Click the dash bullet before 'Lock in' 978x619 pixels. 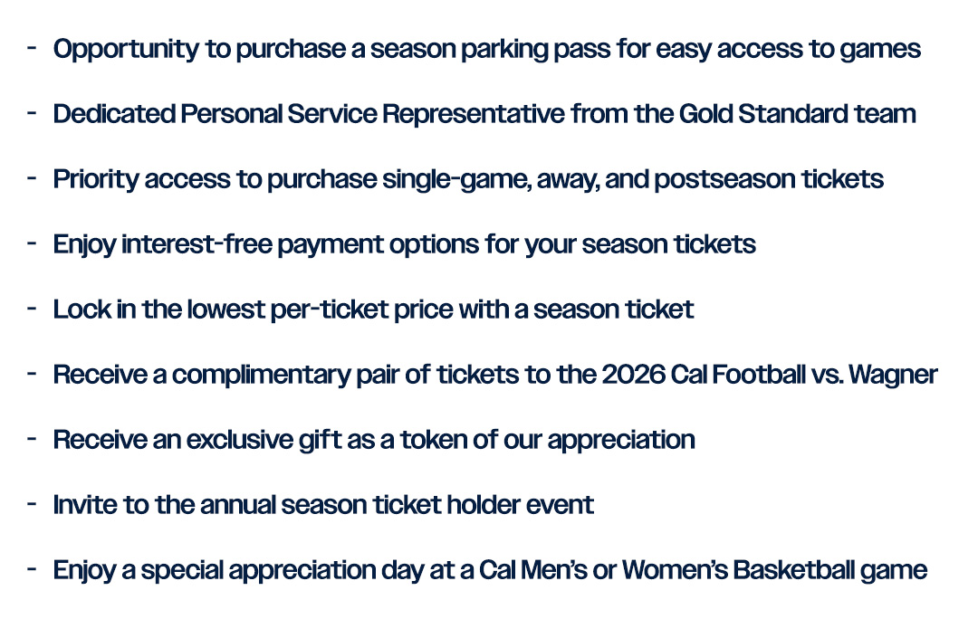(32, 309)
